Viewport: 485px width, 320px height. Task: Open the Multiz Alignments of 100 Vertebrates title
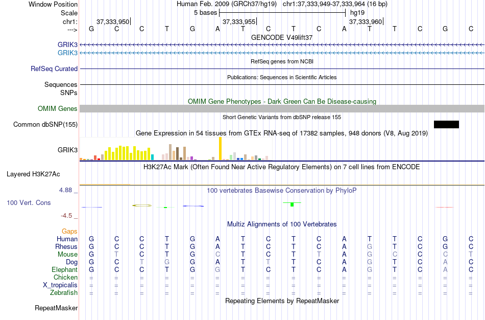(x=282, y=224)
